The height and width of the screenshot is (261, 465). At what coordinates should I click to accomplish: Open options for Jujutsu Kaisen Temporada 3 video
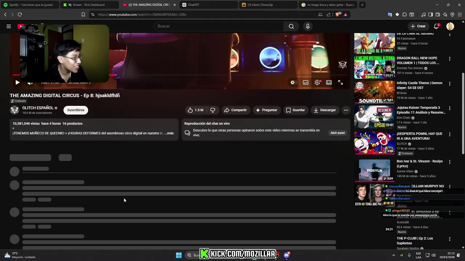pos(450,108)
